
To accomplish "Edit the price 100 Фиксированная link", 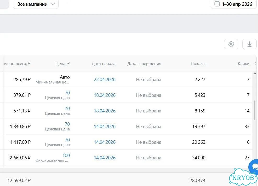I will (66, 155).
